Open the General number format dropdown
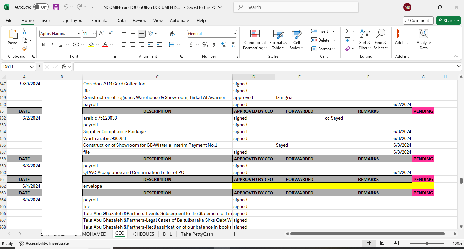The image size is (464, 249). [x=235, y=34]
